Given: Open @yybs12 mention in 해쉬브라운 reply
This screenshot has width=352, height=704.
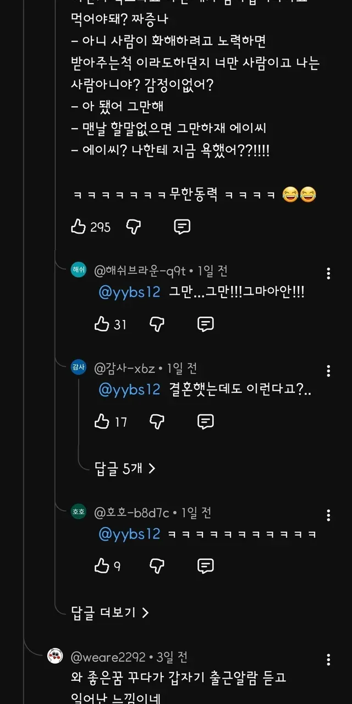Looking at the screenshot, I should pos(129,292).
